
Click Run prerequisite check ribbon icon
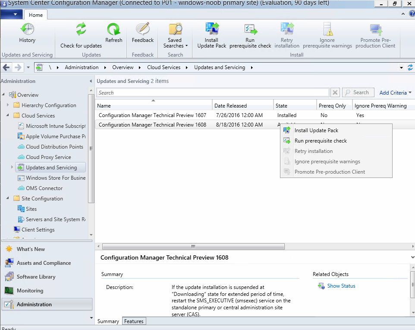point(250,29)
